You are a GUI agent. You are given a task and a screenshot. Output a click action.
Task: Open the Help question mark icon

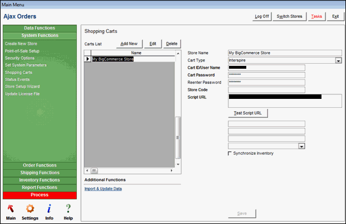point(68,212)
